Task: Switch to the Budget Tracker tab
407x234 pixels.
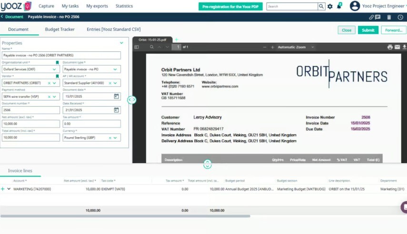Action: (60, 29)
